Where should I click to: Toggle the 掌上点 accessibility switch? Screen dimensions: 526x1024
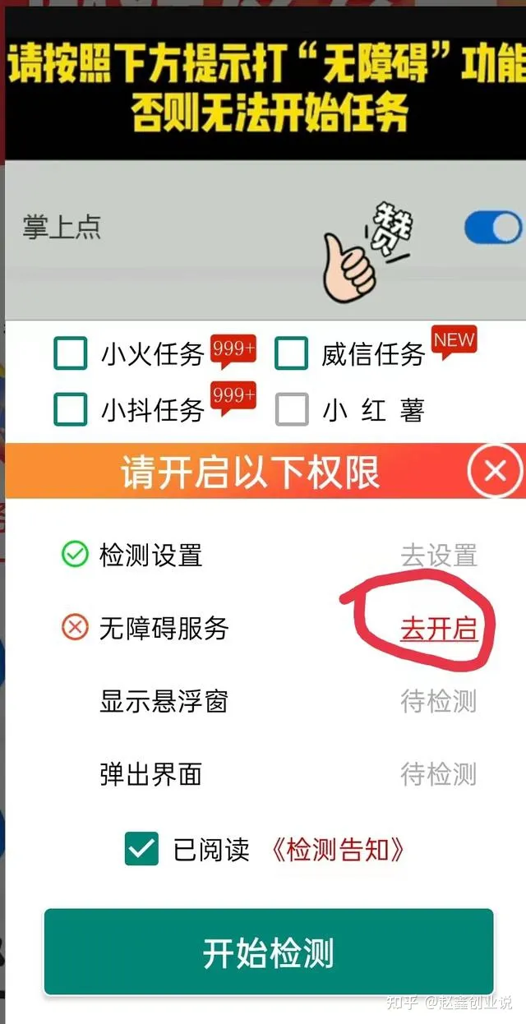click(x=493, y=228)
